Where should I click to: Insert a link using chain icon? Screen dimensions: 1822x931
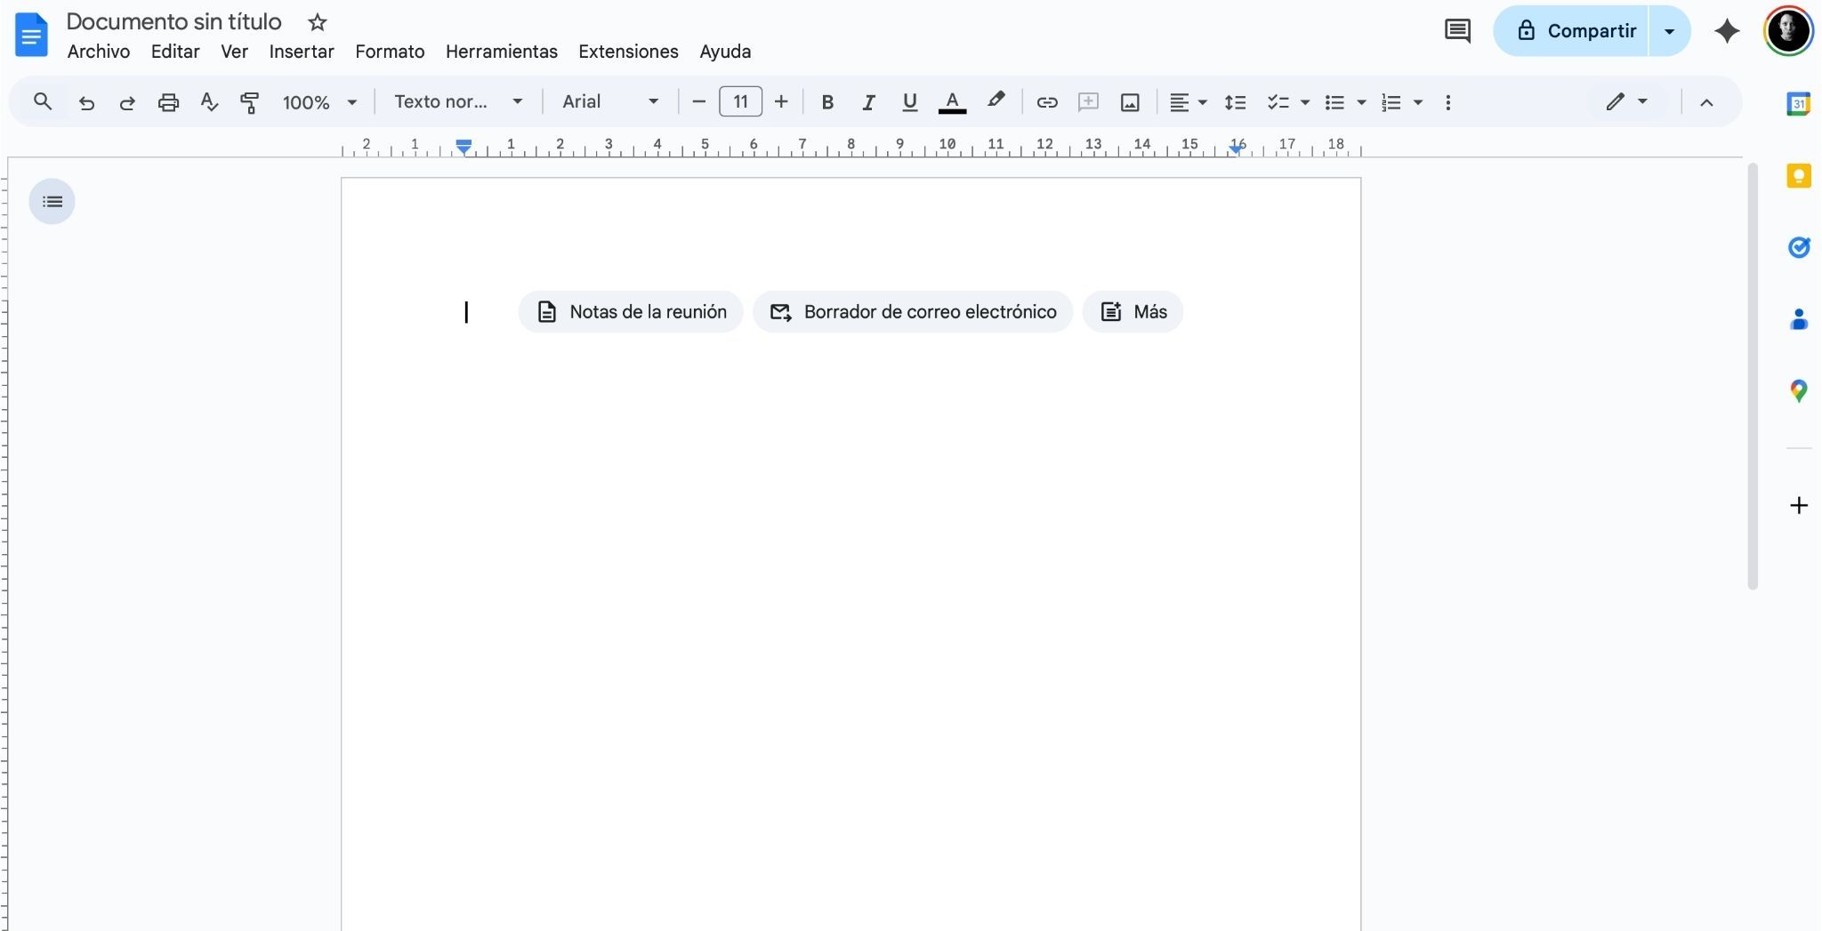click(1047, 102)
